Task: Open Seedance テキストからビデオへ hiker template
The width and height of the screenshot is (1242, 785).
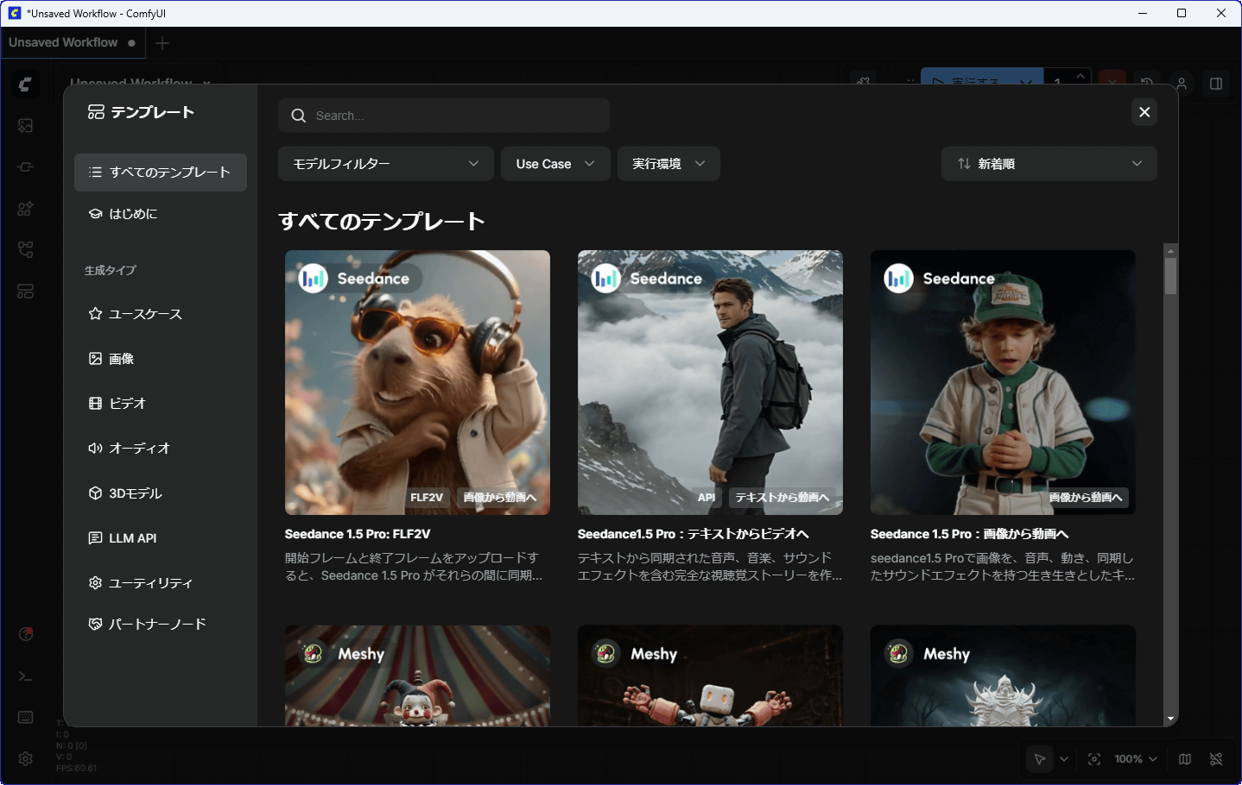Action: click(x=710, y=382)
